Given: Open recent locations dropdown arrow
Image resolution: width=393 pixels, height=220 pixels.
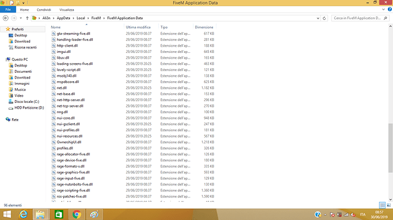Looking at the screenshot, I should coord(21,18).
